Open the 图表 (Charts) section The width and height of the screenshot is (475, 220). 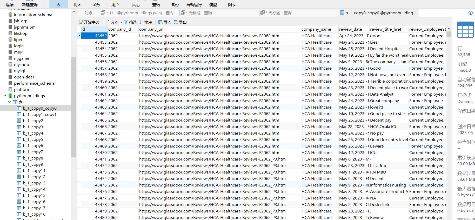[x=232, y=5]
